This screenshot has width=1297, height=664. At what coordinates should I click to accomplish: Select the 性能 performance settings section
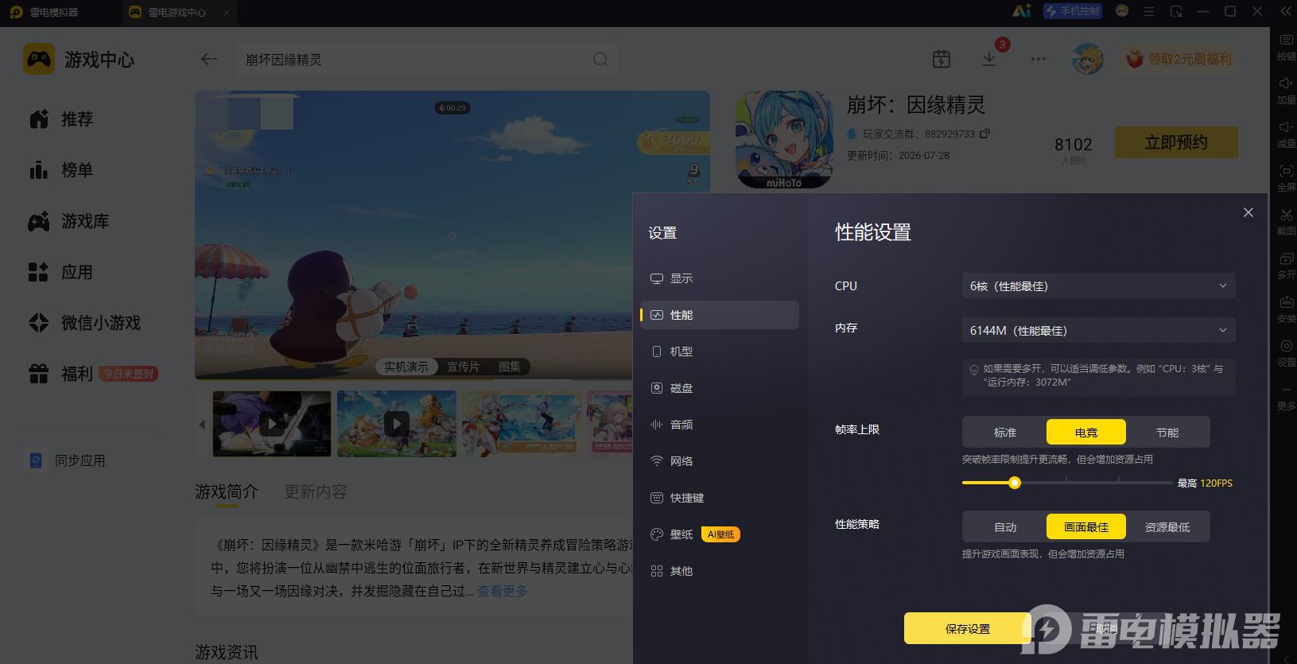pos(719,315)
